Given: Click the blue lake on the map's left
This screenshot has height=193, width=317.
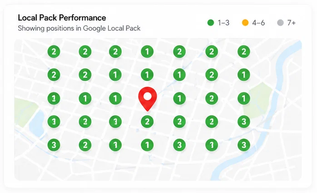Looking at the screenshot, I should pos(37,124).
